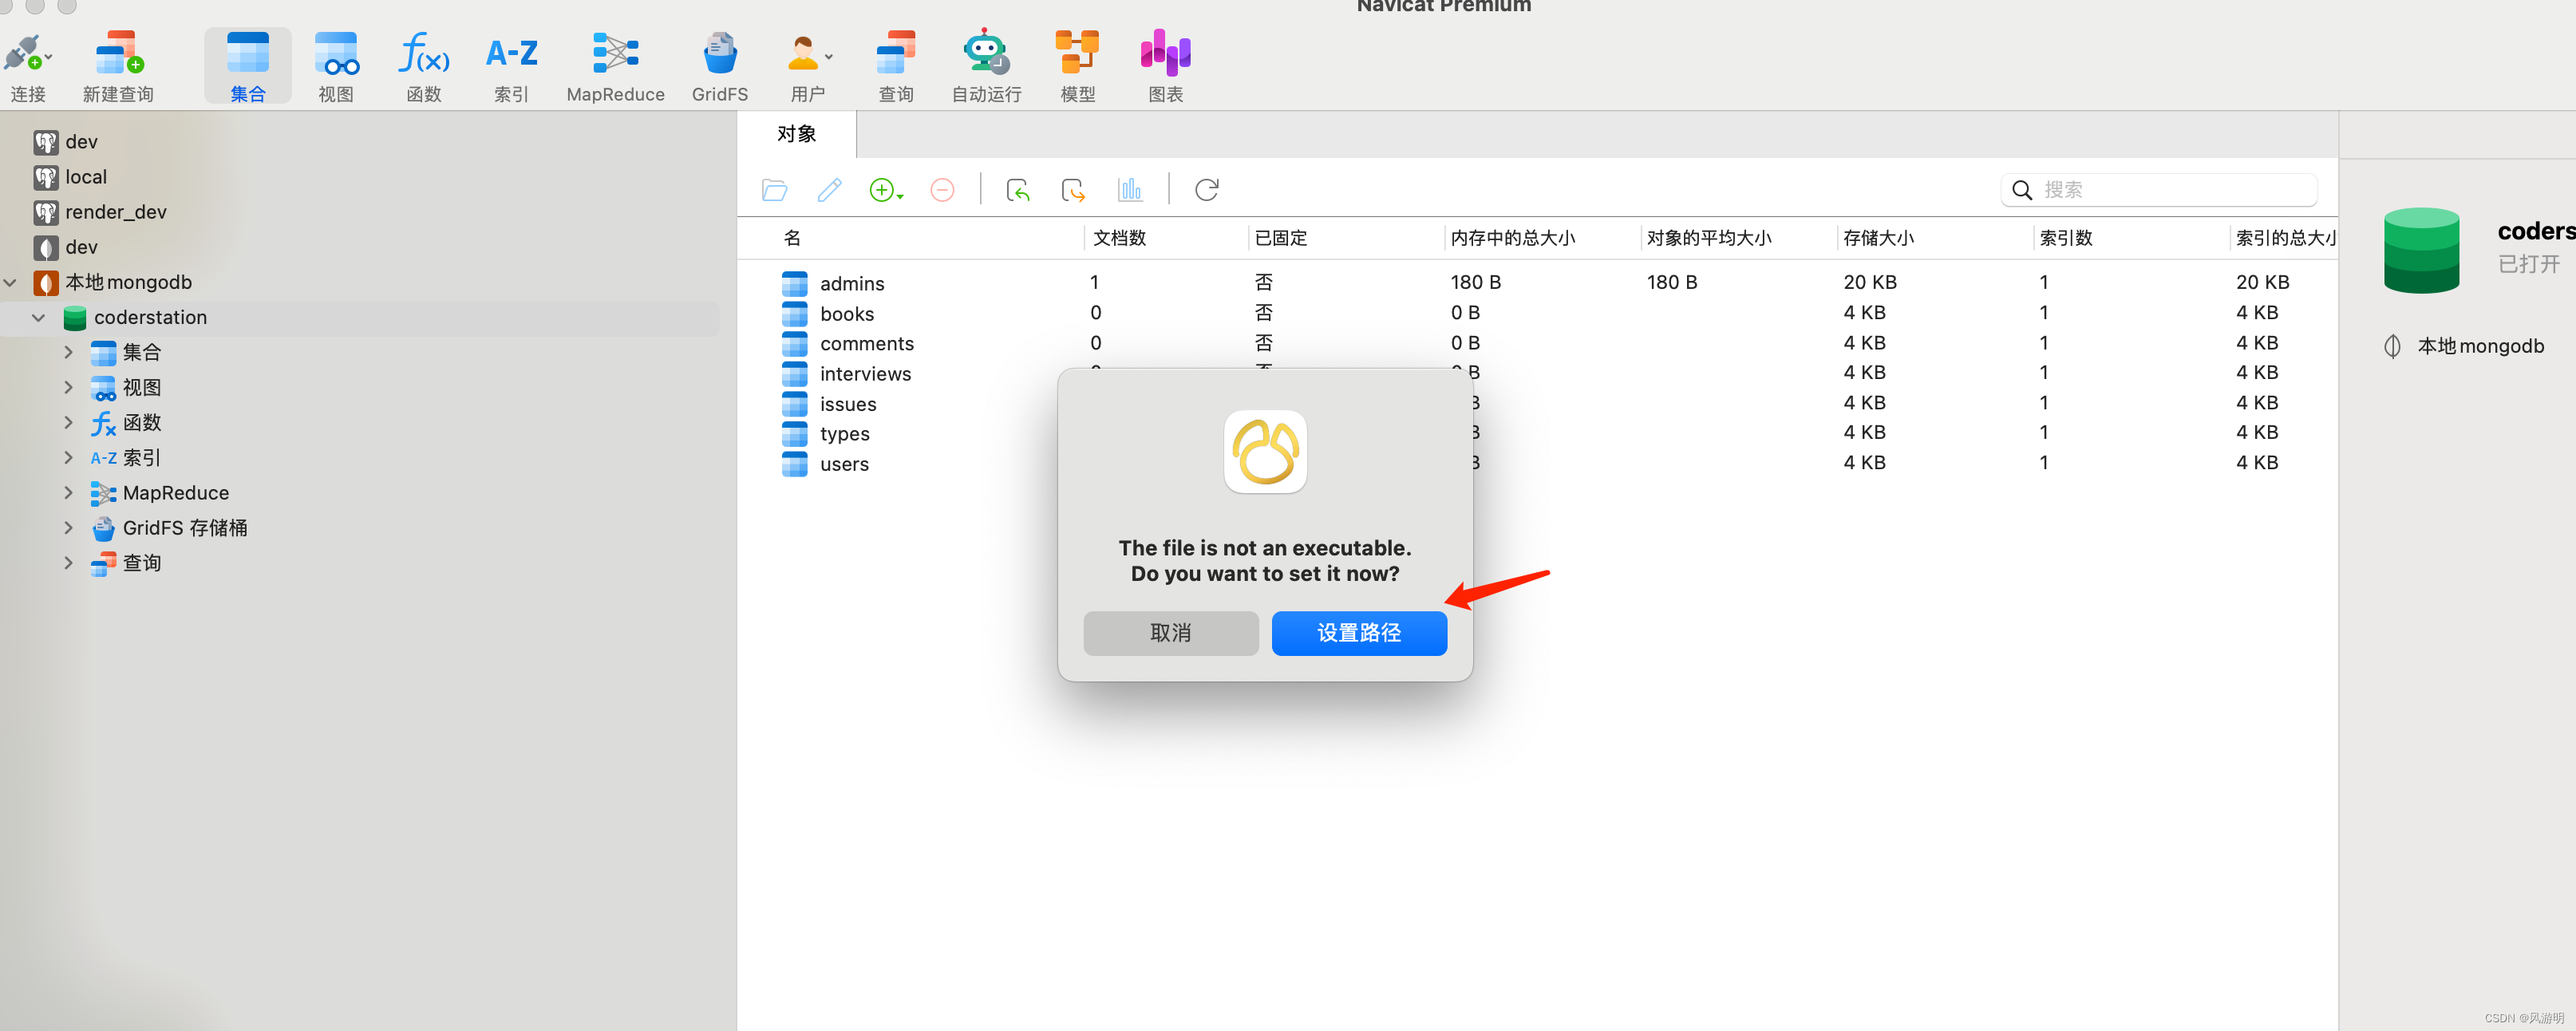The height and width of the screenshot is (1031, 2576).
Task: Expand the 集合 tree node
Action: (68, 352)
